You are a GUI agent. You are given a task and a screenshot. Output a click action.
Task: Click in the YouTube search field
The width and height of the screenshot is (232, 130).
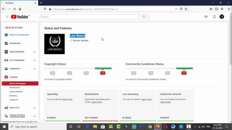[89, 17]
